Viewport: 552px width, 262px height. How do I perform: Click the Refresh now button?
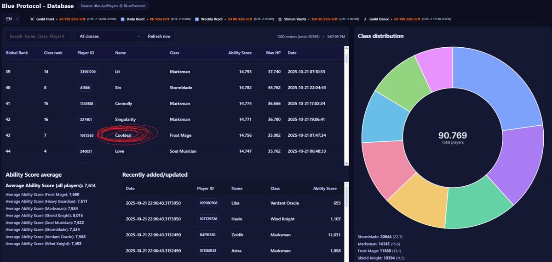point(159,36)
